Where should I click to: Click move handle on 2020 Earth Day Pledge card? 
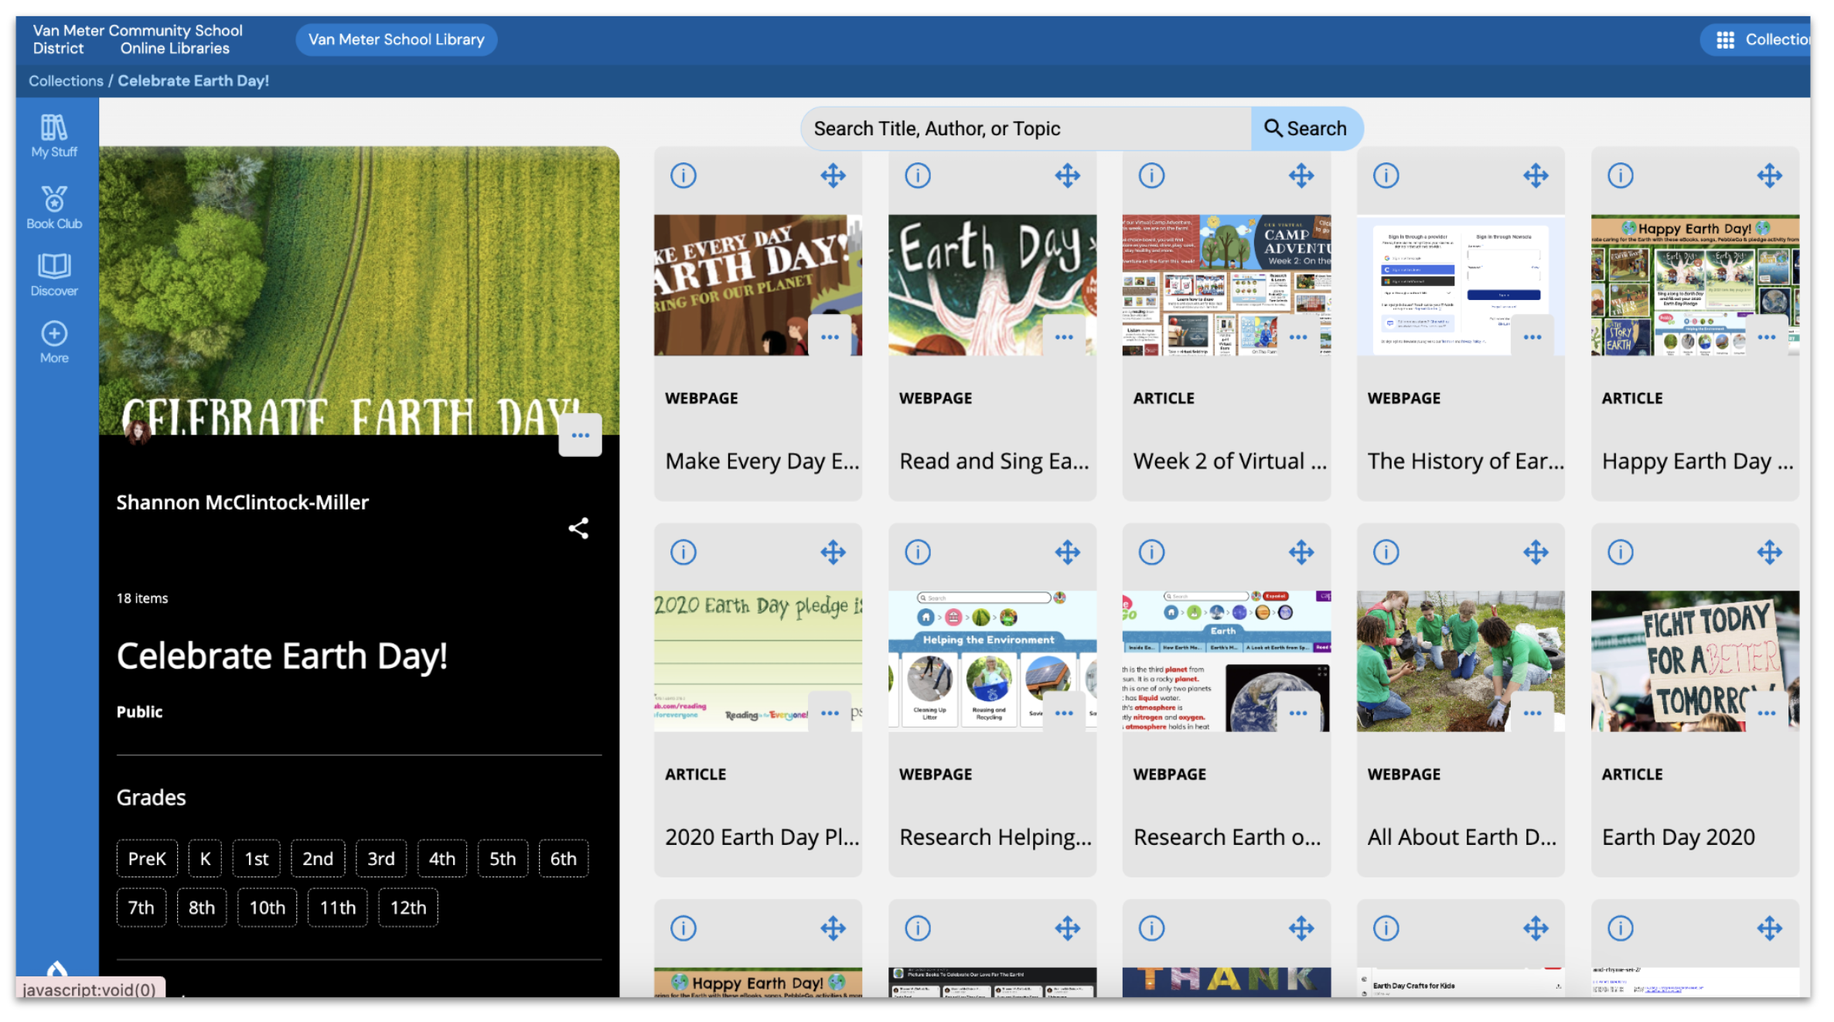pyautogui.click(x=833, y=552)
